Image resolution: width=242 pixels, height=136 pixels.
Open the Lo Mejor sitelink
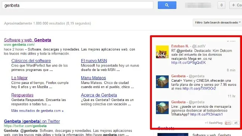pos(19,78)
